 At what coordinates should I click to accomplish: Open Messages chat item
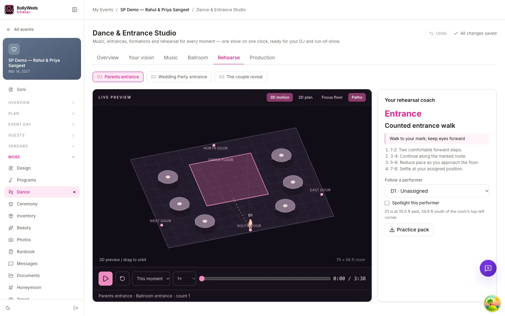pos(42,264)
